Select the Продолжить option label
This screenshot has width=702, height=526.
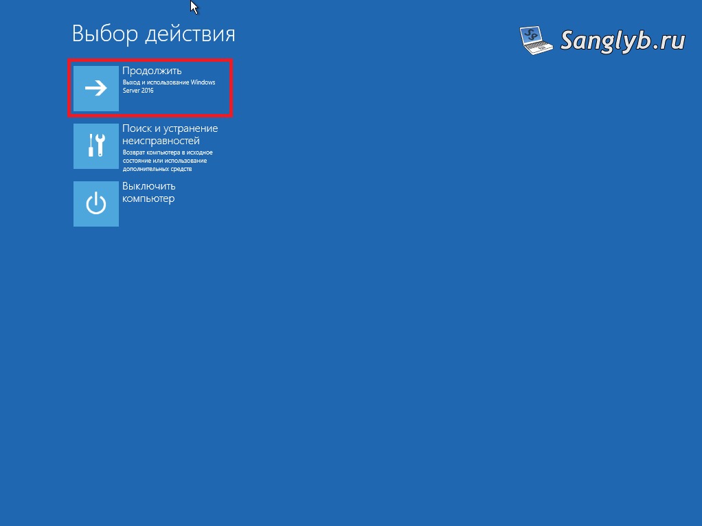tap(152, 71)
